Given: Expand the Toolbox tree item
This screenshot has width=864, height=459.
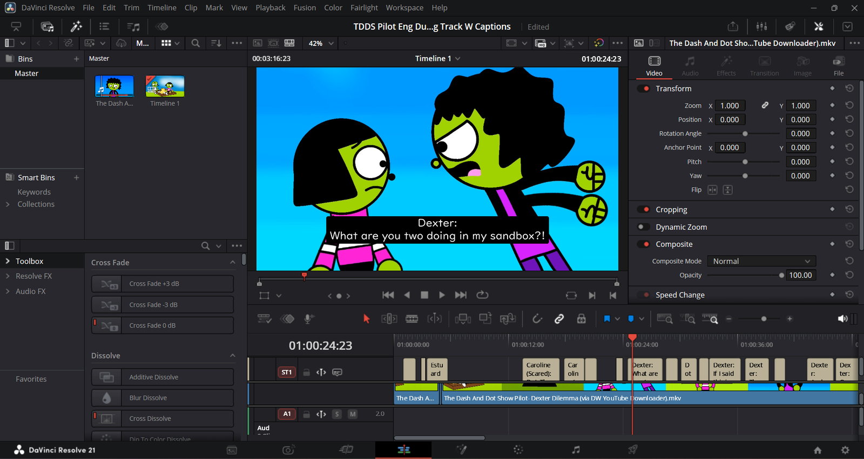Looking at the screenshot, I should tap(8, 261).
